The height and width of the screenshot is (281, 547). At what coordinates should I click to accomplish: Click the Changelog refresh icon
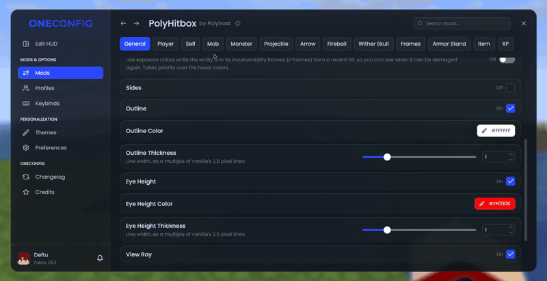coord(26,177)
